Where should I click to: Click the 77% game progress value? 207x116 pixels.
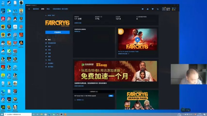(x=97, y=19)
